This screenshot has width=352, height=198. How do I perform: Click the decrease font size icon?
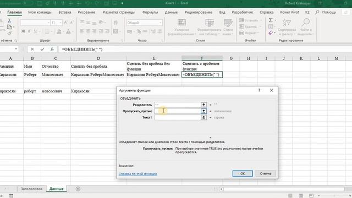(x=72, y=23)
